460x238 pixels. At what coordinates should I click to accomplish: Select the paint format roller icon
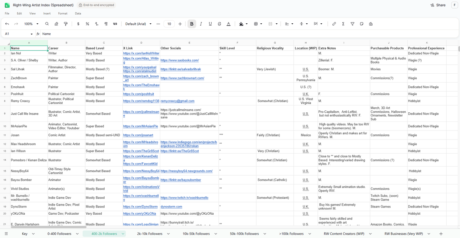pos(66,24)
